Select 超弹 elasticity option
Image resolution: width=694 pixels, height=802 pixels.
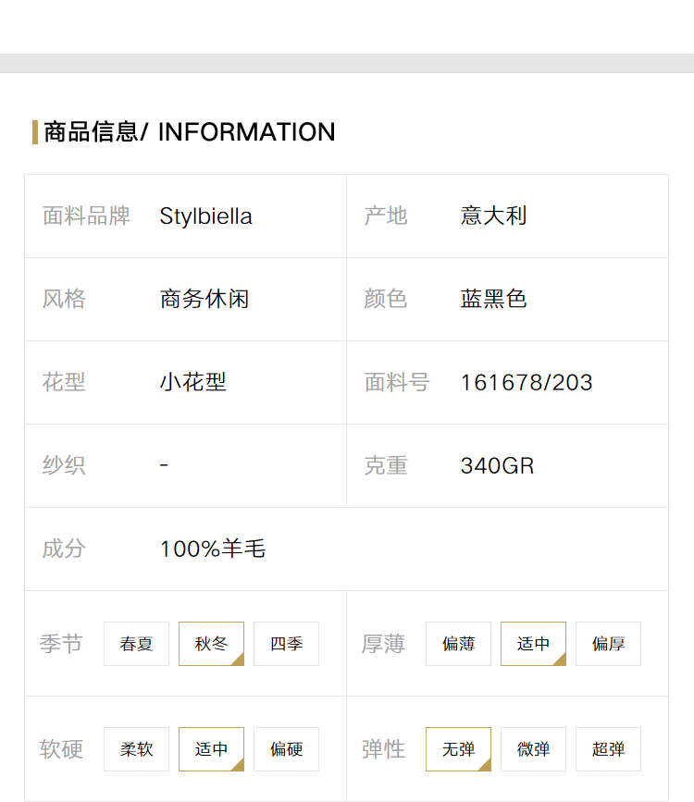[608, 748]
